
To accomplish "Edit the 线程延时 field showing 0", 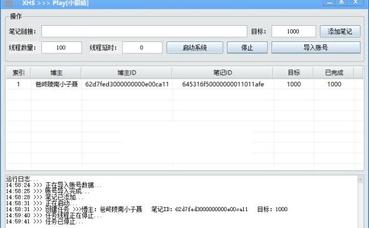I will (x=142, y=47).
